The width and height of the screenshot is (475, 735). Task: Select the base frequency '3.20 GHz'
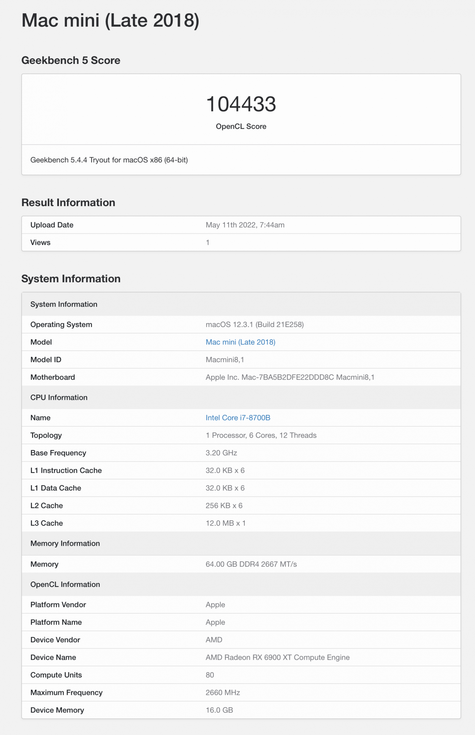click(x=221, y=453)
